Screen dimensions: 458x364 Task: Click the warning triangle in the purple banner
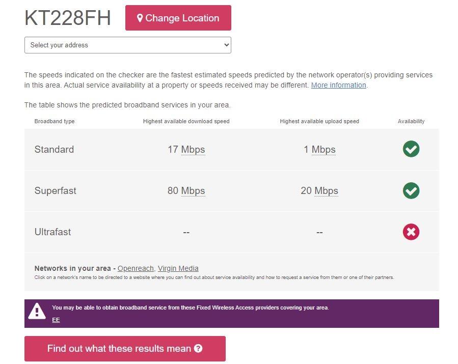pyautogui.click(x=36, y=311)
